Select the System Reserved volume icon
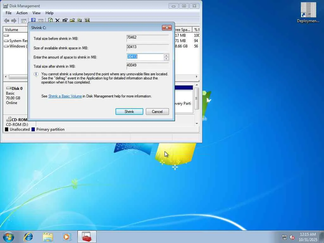The height and width of the screenshot is (243, 324). [6, 41]
